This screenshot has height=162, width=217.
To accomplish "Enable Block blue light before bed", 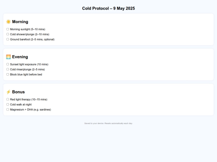I will point(8,74).
